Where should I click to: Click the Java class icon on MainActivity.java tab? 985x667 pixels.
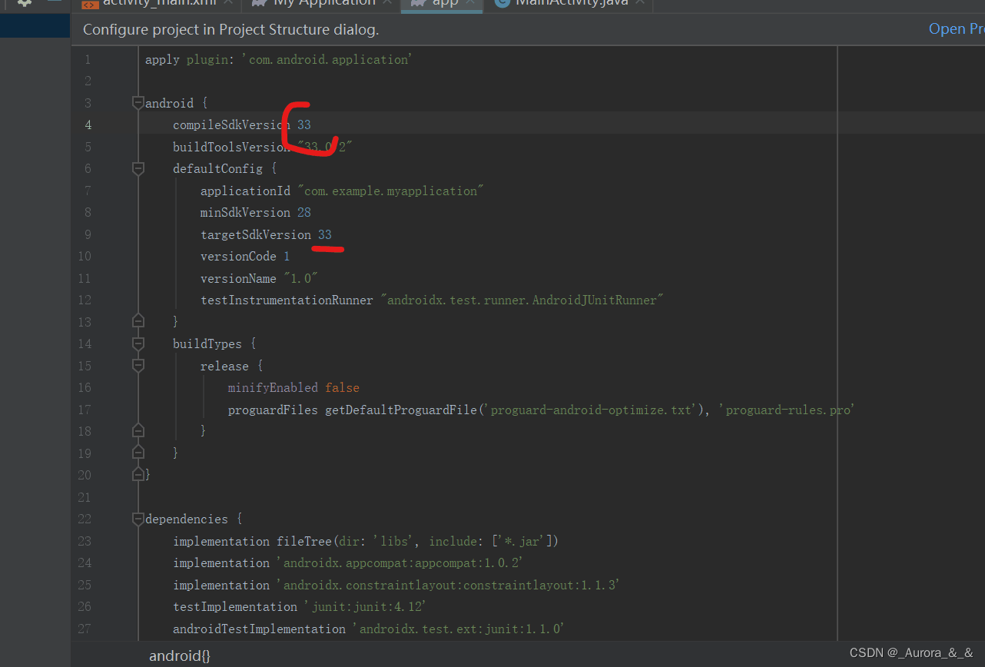[x=502, y=2]
